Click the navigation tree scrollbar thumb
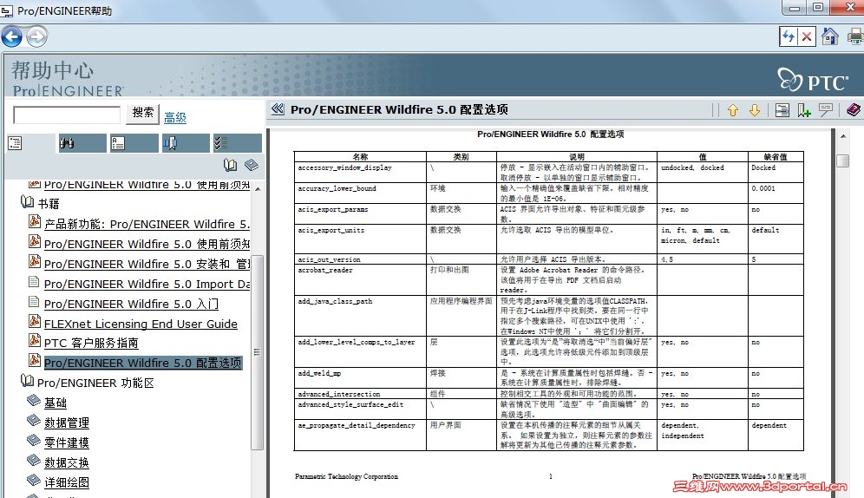Image resolution: width=864 pixels, height=498 pixels. coord(258,352)
